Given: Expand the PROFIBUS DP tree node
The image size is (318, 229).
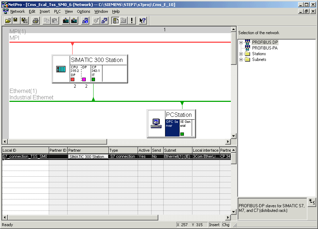Looking at the screenshot, I should 241,42.
